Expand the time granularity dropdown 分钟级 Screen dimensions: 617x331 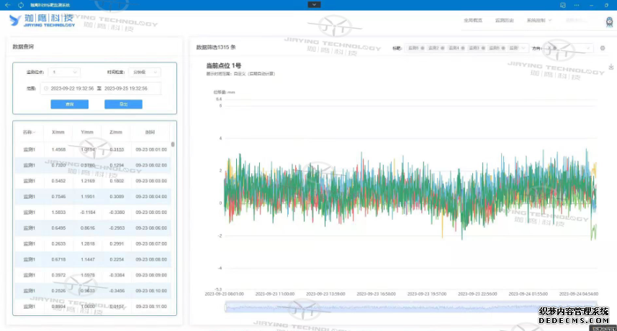pos(145,72)
